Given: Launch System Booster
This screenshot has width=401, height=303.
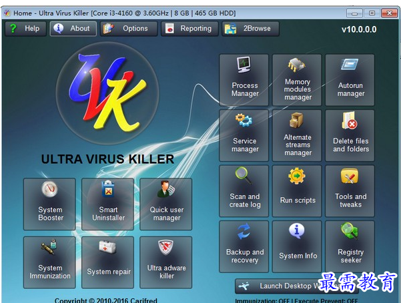Looking at the screenshot, I should point(49,204).
